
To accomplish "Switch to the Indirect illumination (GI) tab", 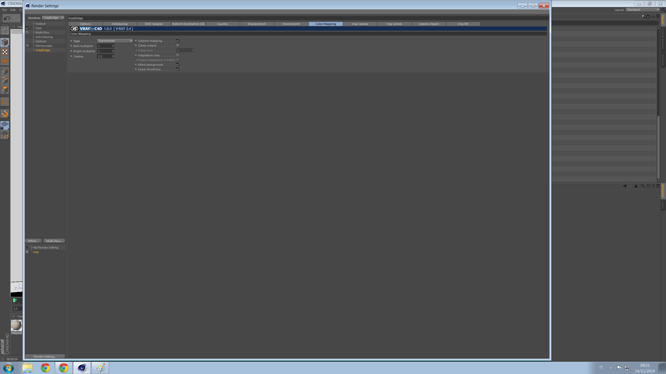I will 188,24.
